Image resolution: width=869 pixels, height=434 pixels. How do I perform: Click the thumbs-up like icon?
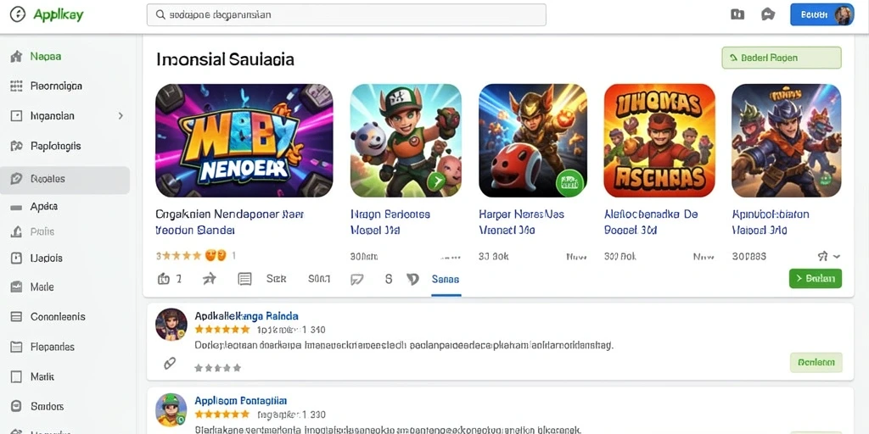pyautogui.click(x=164, y=279)
